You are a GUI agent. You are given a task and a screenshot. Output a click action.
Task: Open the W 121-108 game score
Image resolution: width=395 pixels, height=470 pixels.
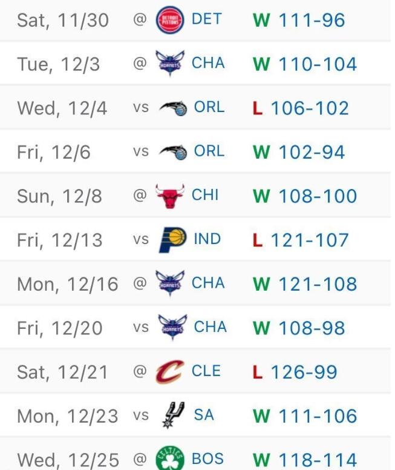point(305,284)
